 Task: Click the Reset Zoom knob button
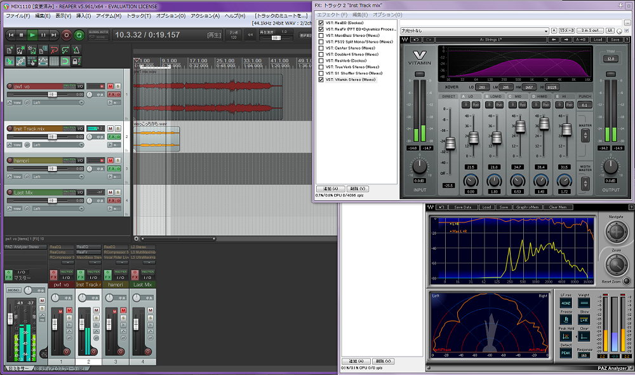[x=626, y=282]
